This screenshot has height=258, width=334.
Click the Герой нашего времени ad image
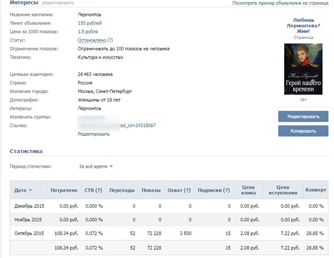point(302,69)
